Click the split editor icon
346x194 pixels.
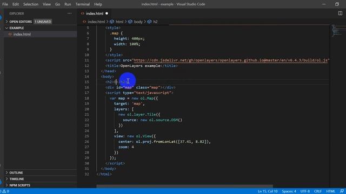coord(340,13)
